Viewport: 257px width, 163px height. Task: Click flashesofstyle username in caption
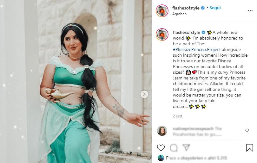[186, 32]
